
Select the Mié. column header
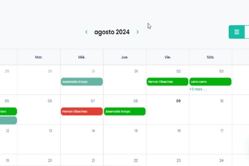(x=82, y=57)
